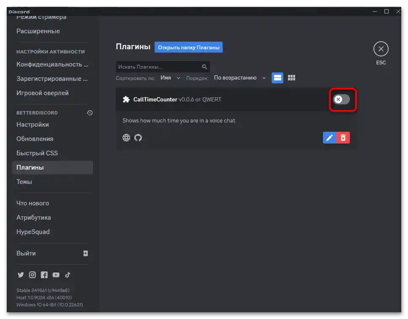Viewport: 408px width, 319px height.
Task: Switch to grid view layout icon
Action: click(291, 78)
